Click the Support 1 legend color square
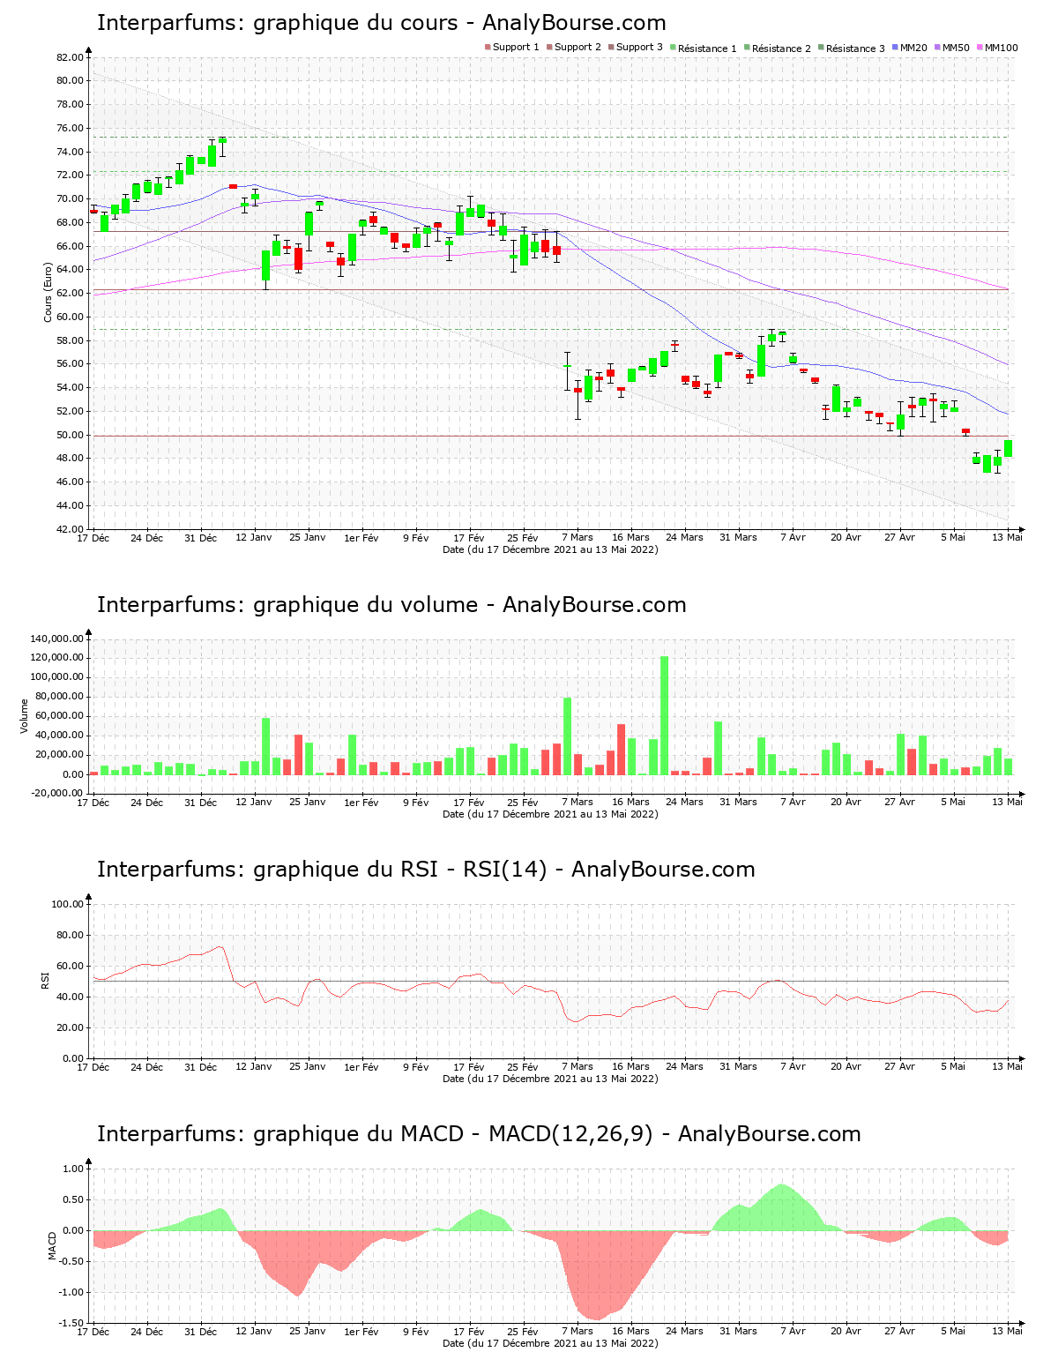 [488, 47]
